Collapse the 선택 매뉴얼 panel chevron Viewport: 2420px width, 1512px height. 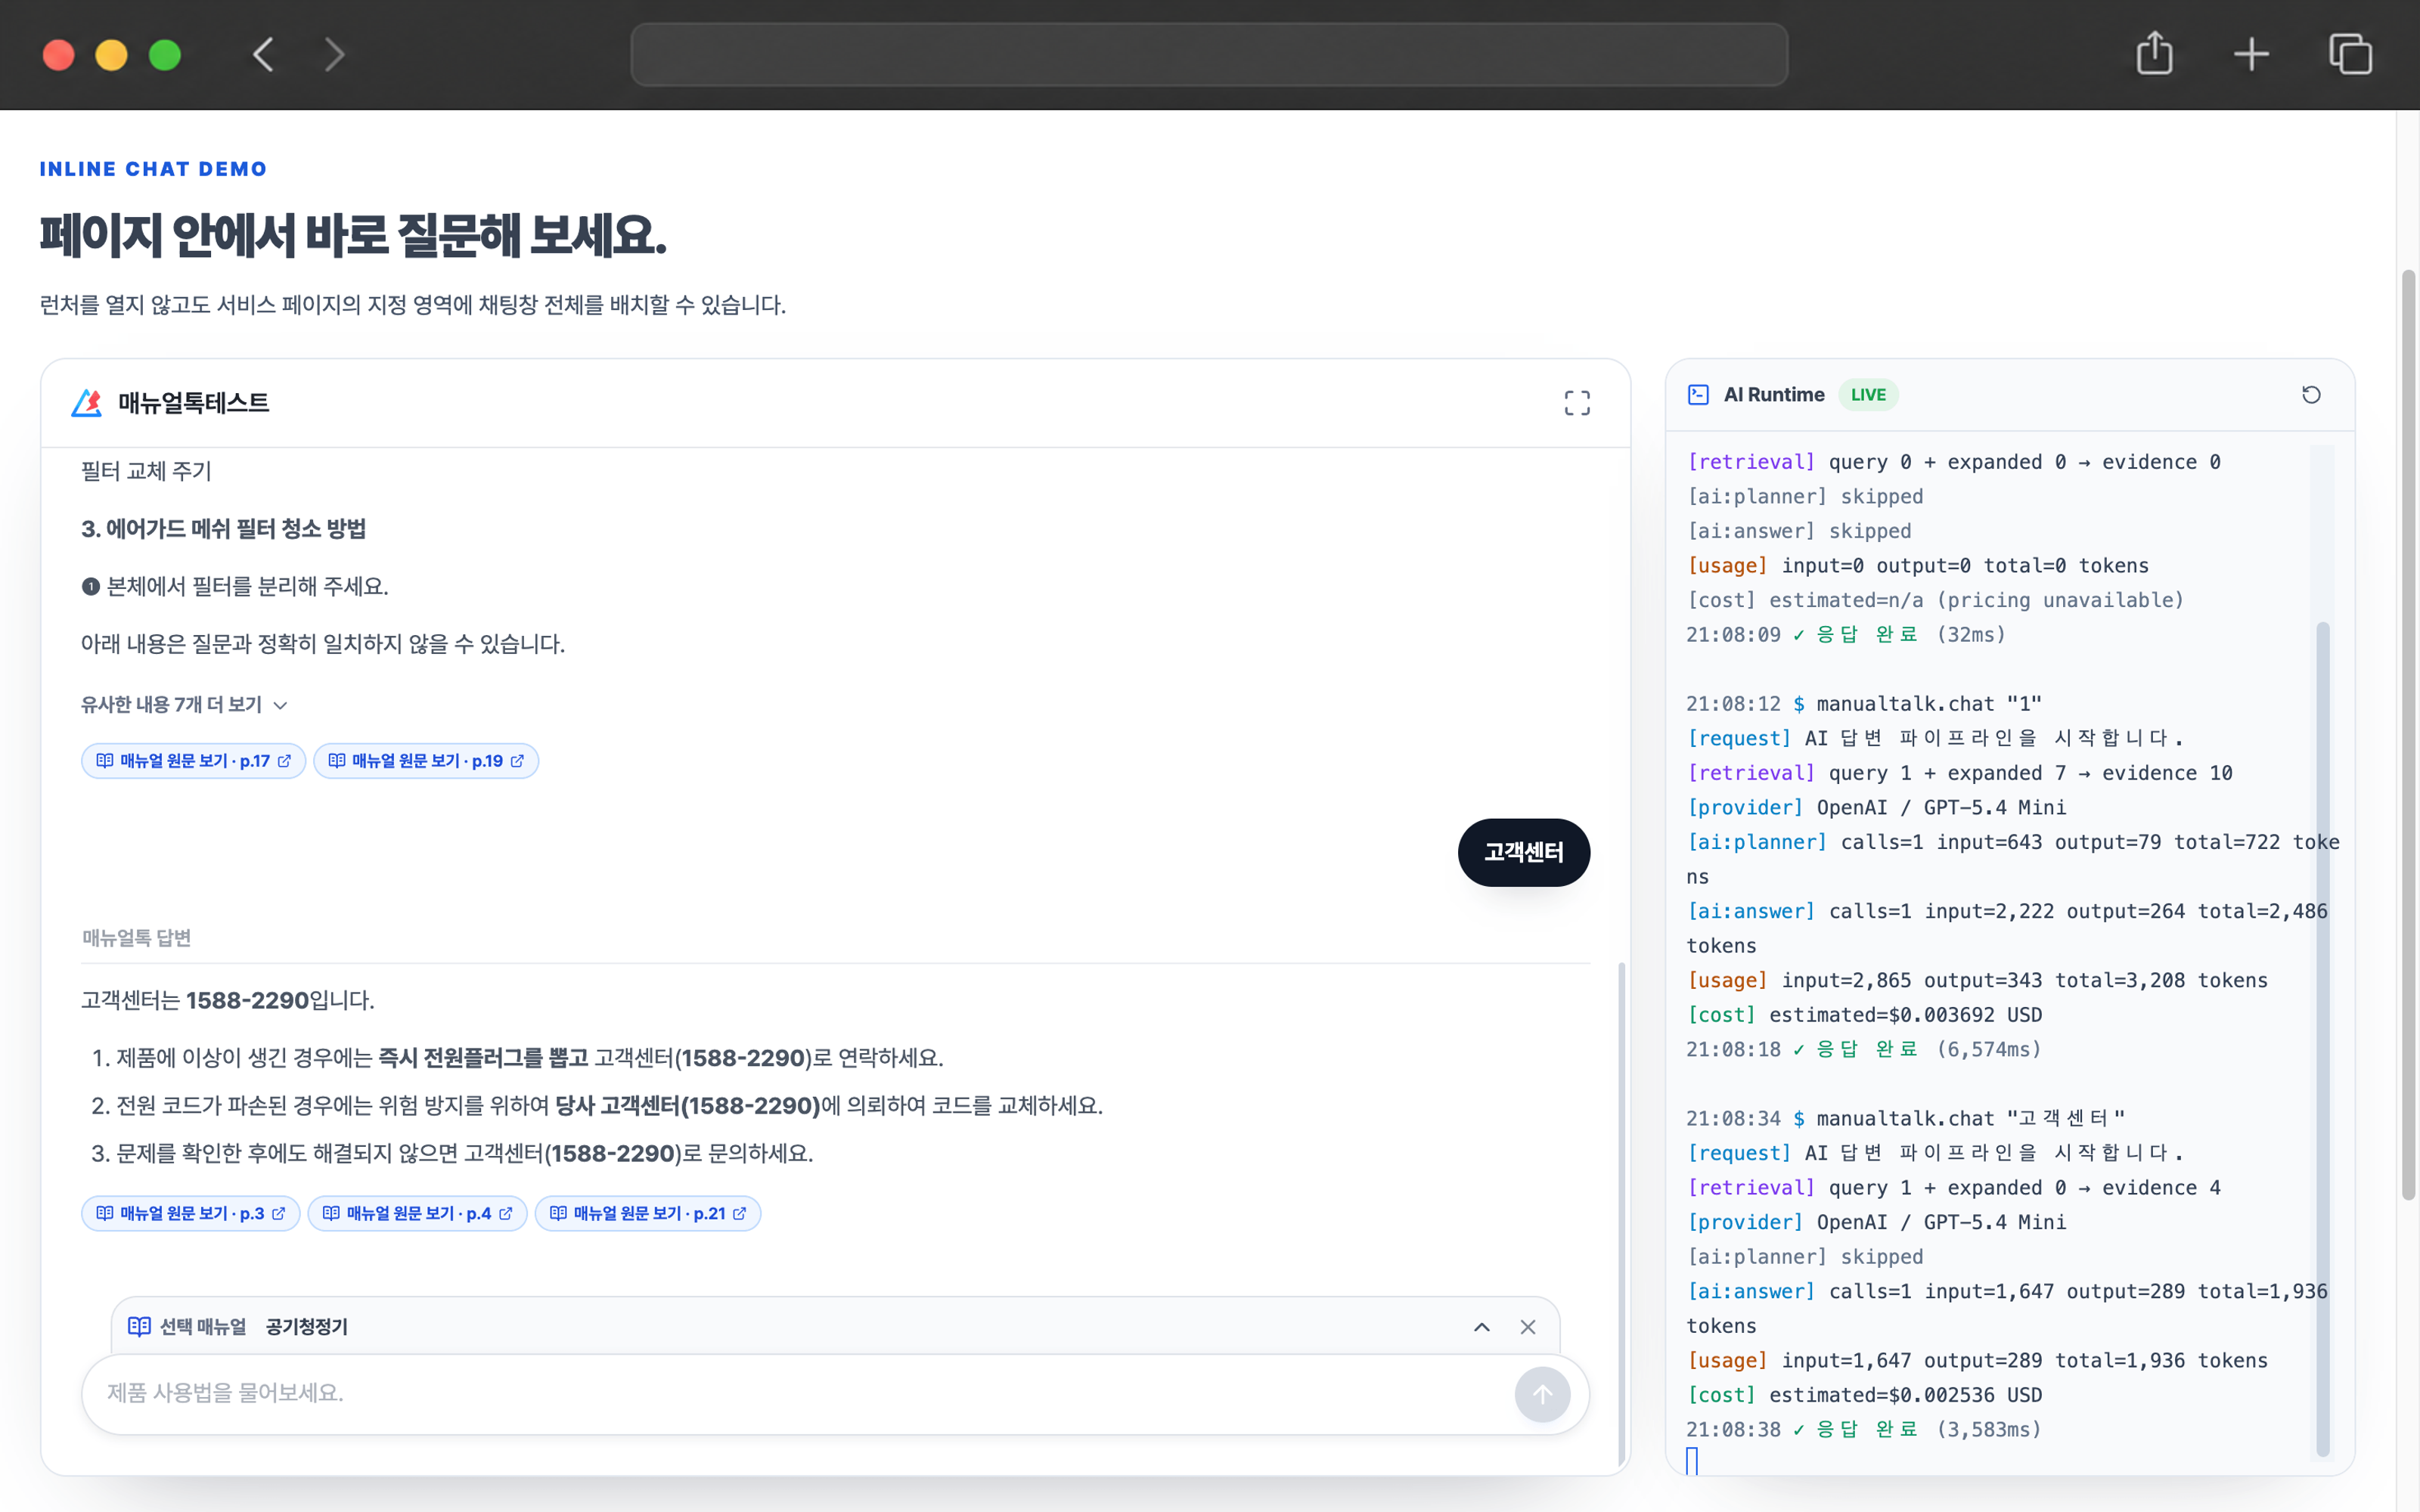[x=1482, y=1327]
